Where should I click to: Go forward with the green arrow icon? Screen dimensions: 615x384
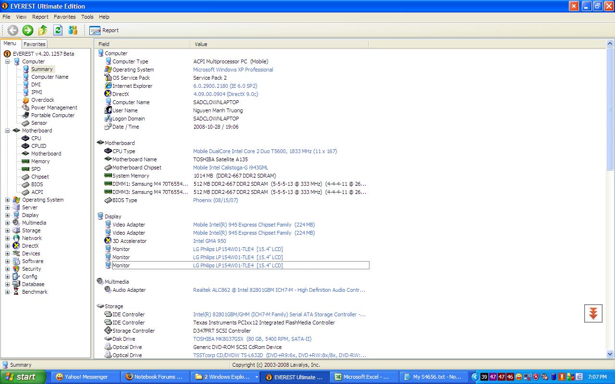(x=28, y=30)
